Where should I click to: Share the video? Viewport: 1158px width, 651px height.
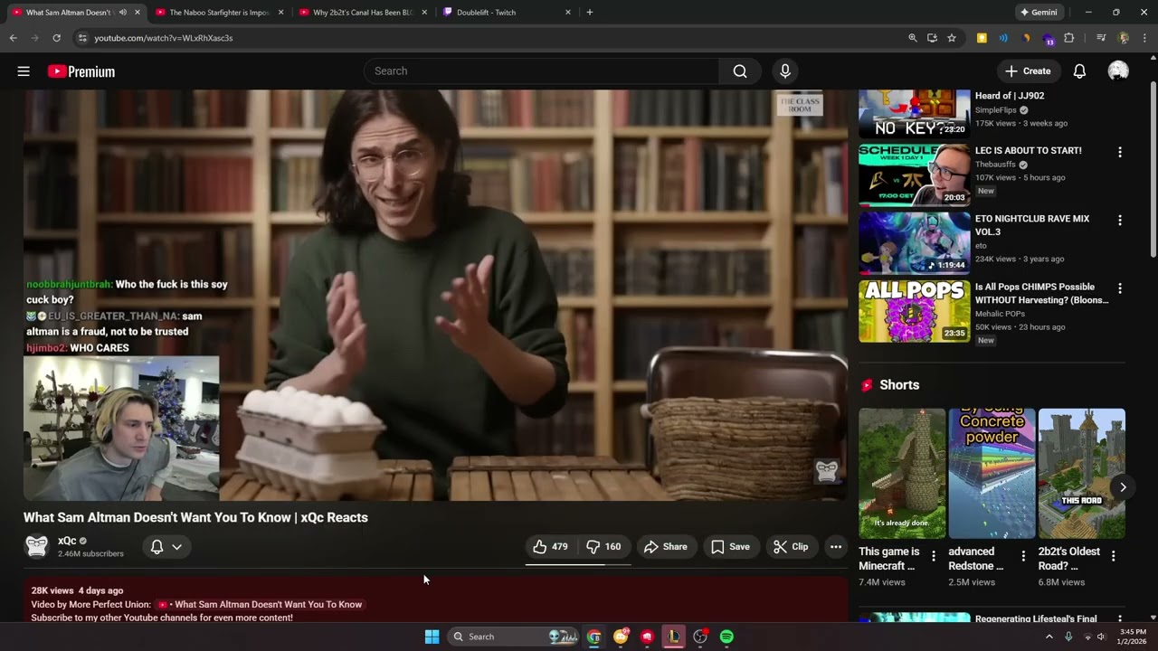click(x=666, y=547)
